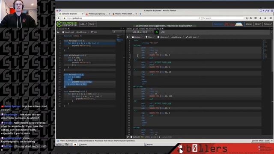Viewport: 274px width, 154px height.
Task: Open the C language selector
Action: point(118,32)
